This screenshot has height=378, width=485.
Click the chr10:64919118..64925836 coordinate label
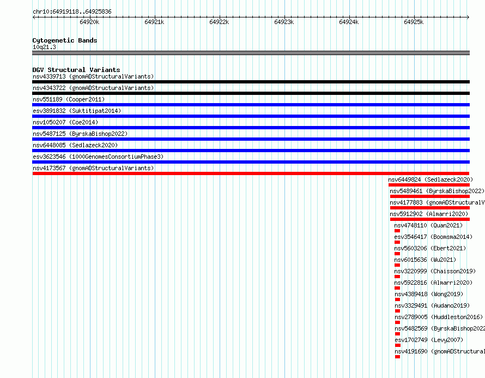coord(72,11)
